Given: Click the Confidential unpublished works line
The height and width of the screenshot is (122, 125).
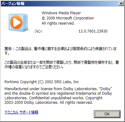Looking at the screenshot, I should pyautogui.click(x=53, y=98).
